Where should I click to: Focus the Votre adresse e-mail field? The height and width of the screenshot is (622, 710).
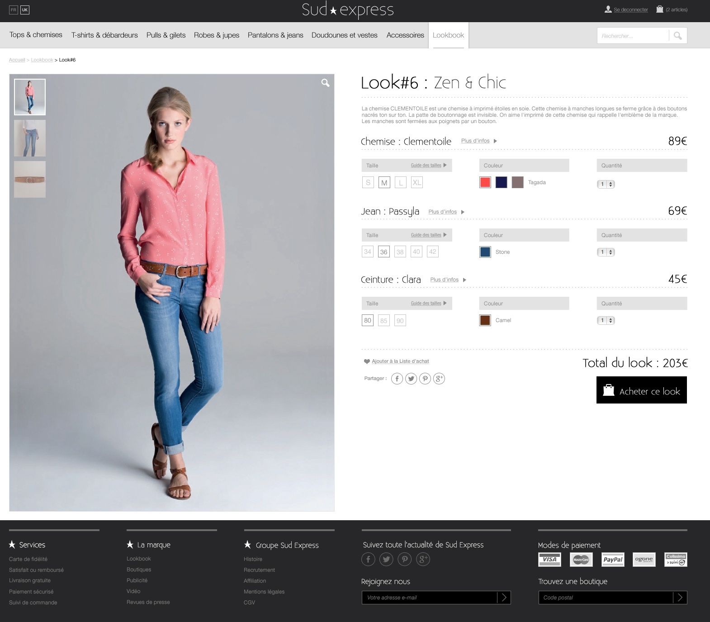[430, 598]
